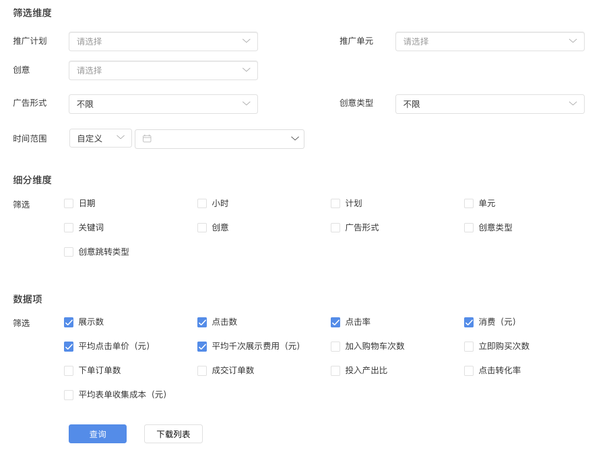
Task: Click the 下载列表 button
Action: (x=173, y=434)
